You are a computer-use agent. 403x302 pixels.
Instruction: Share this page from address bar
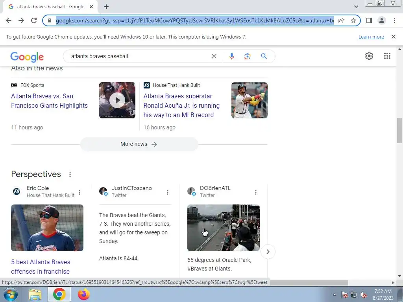click(341, 20)
